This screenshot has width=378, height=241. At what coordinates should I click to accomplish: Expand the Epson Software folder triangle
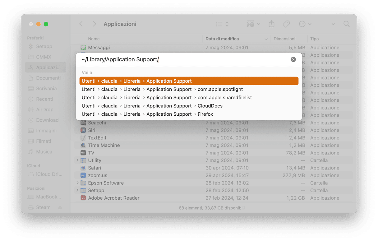77,183
